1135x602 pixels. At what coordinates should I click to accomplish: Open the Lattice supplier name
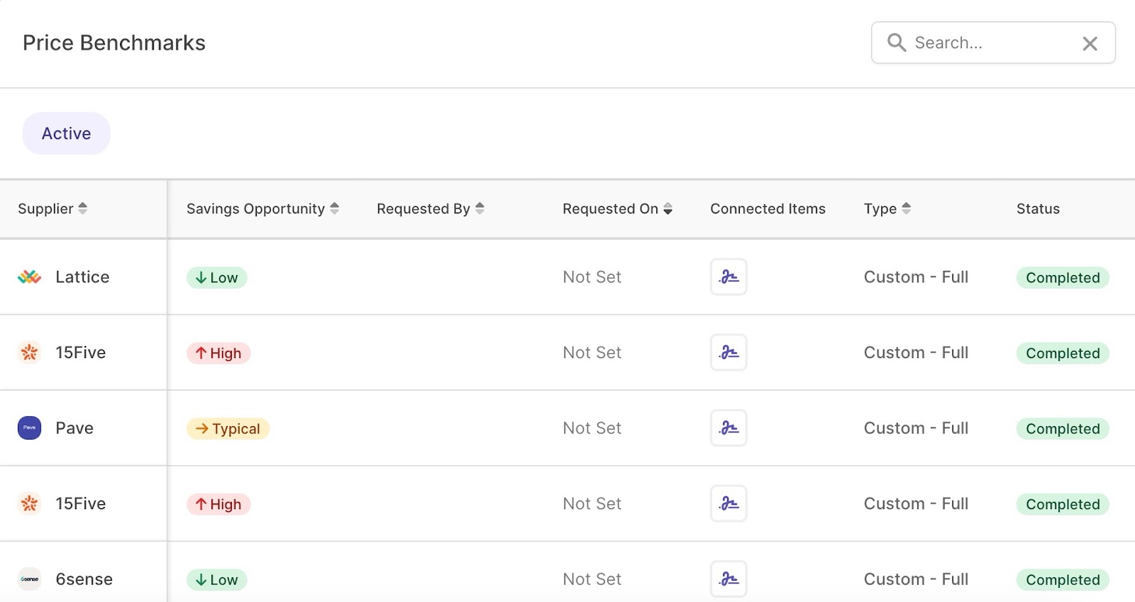click(x=82, y=277)
